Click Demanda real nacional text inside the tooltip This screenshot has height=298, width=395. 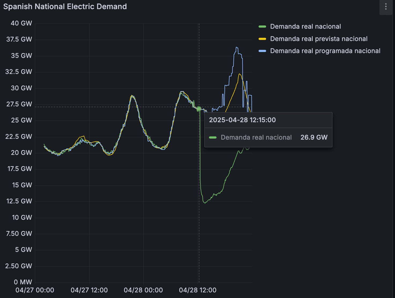tap(256, 137)
